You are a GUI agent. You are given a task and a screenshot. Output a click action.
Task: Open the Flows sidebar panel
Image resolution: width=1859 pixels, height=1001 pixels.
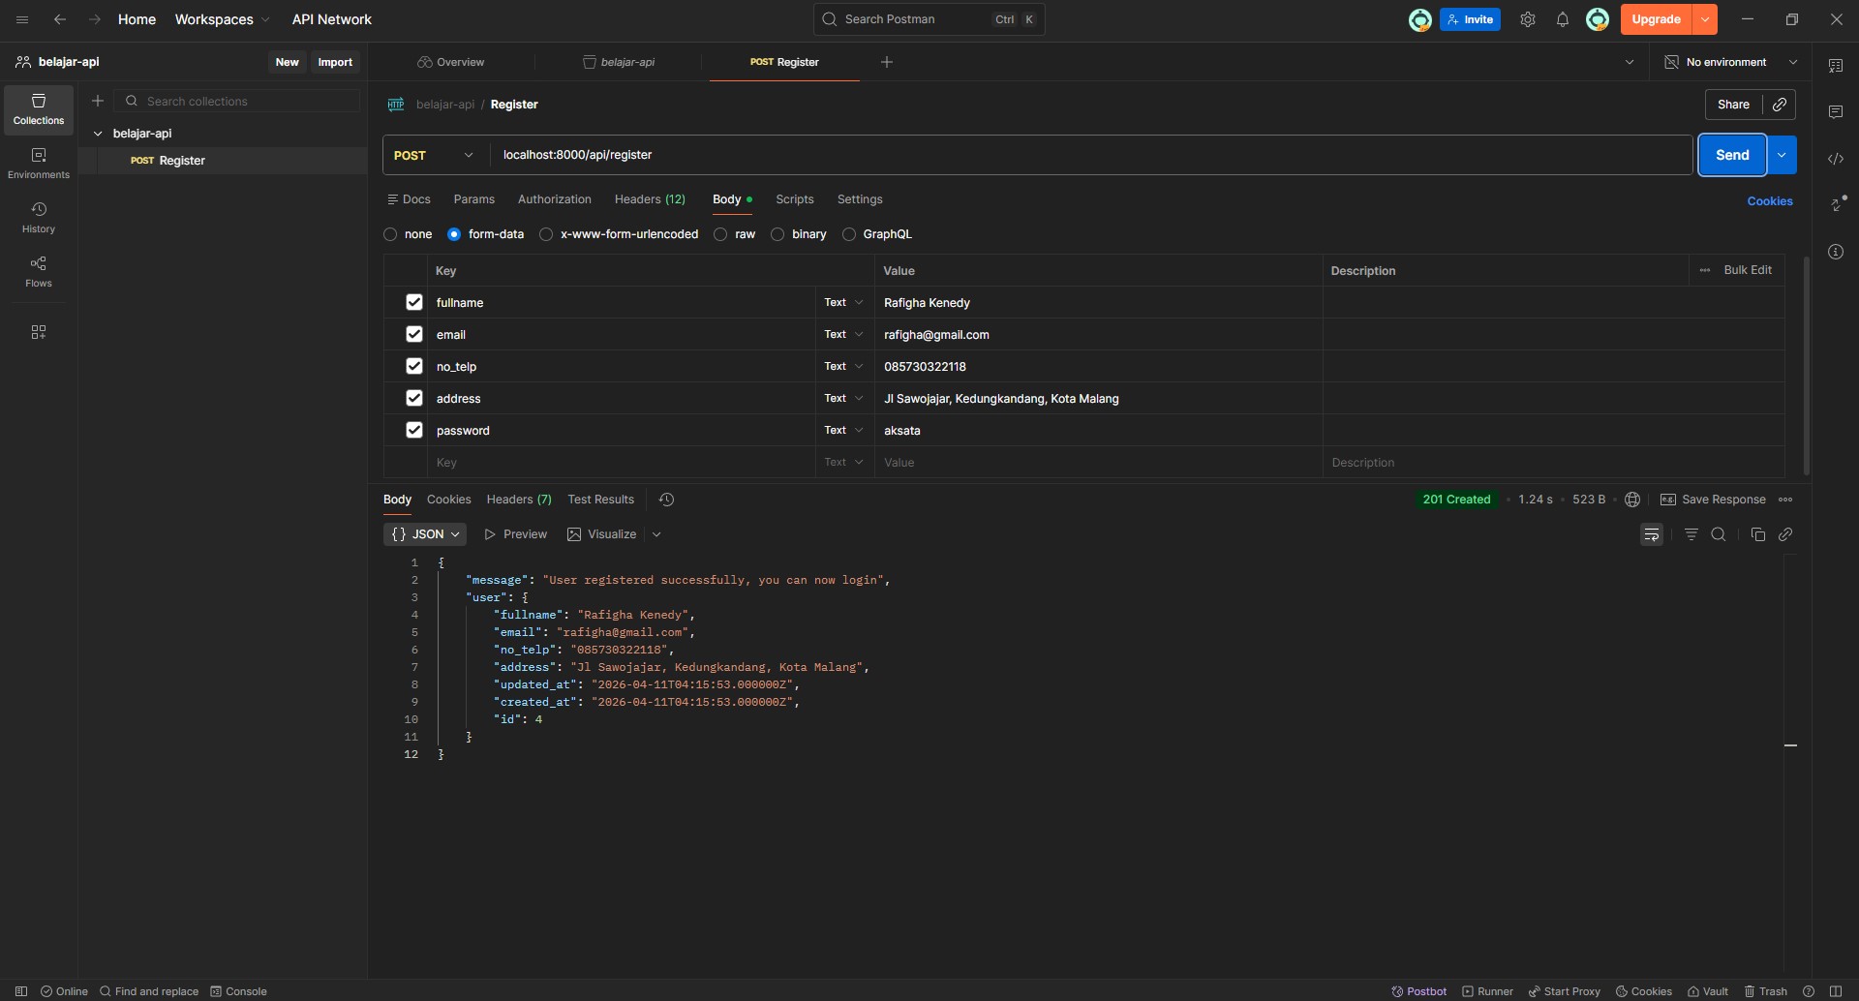[x=39, y=271]
